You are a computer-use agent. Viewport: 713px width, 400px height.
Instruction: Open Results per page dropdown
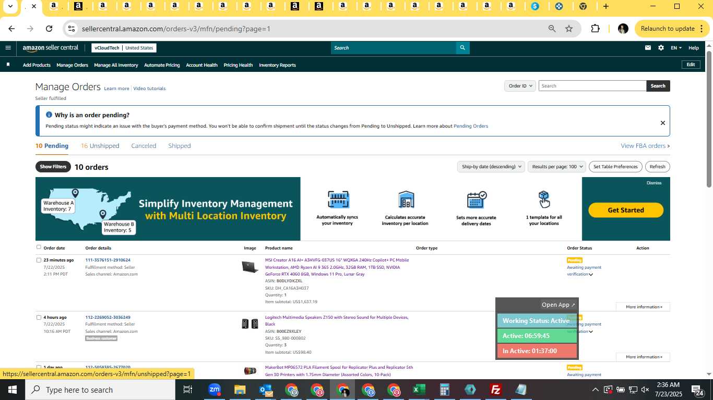557,167
